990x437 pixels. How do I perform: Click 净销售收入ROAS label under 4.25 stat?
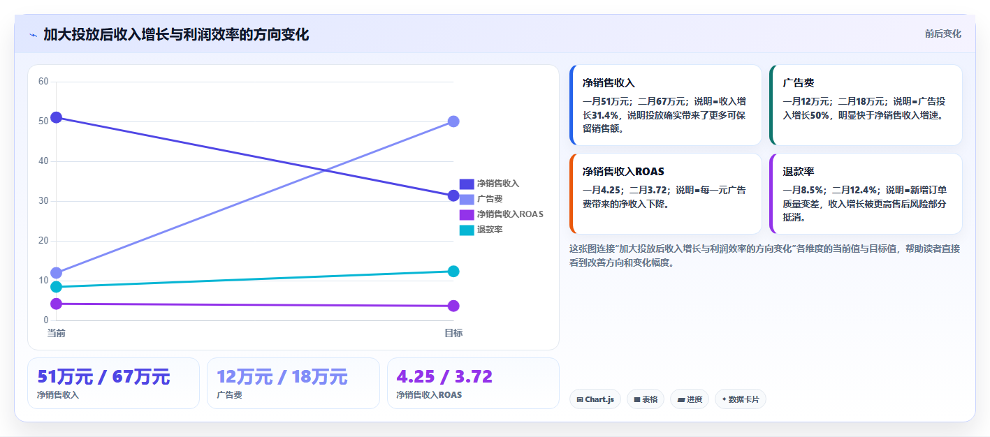pos(429,395)
